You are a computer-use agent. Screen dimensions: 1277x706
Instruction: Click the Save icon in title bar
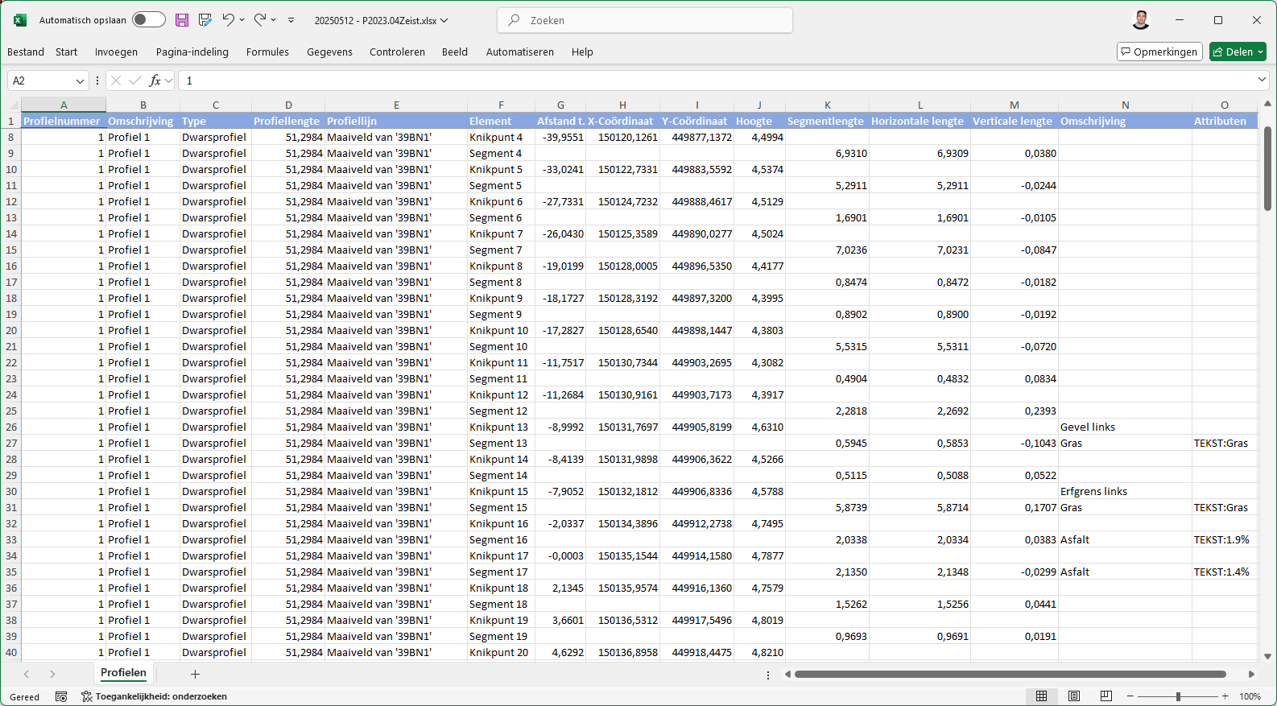coord(182,20)
